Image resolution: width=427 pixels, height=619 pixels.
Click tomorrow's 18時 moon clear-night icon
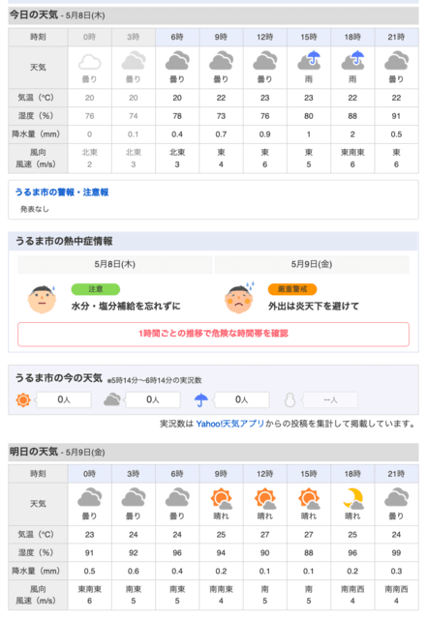click(x=352, y=498)
